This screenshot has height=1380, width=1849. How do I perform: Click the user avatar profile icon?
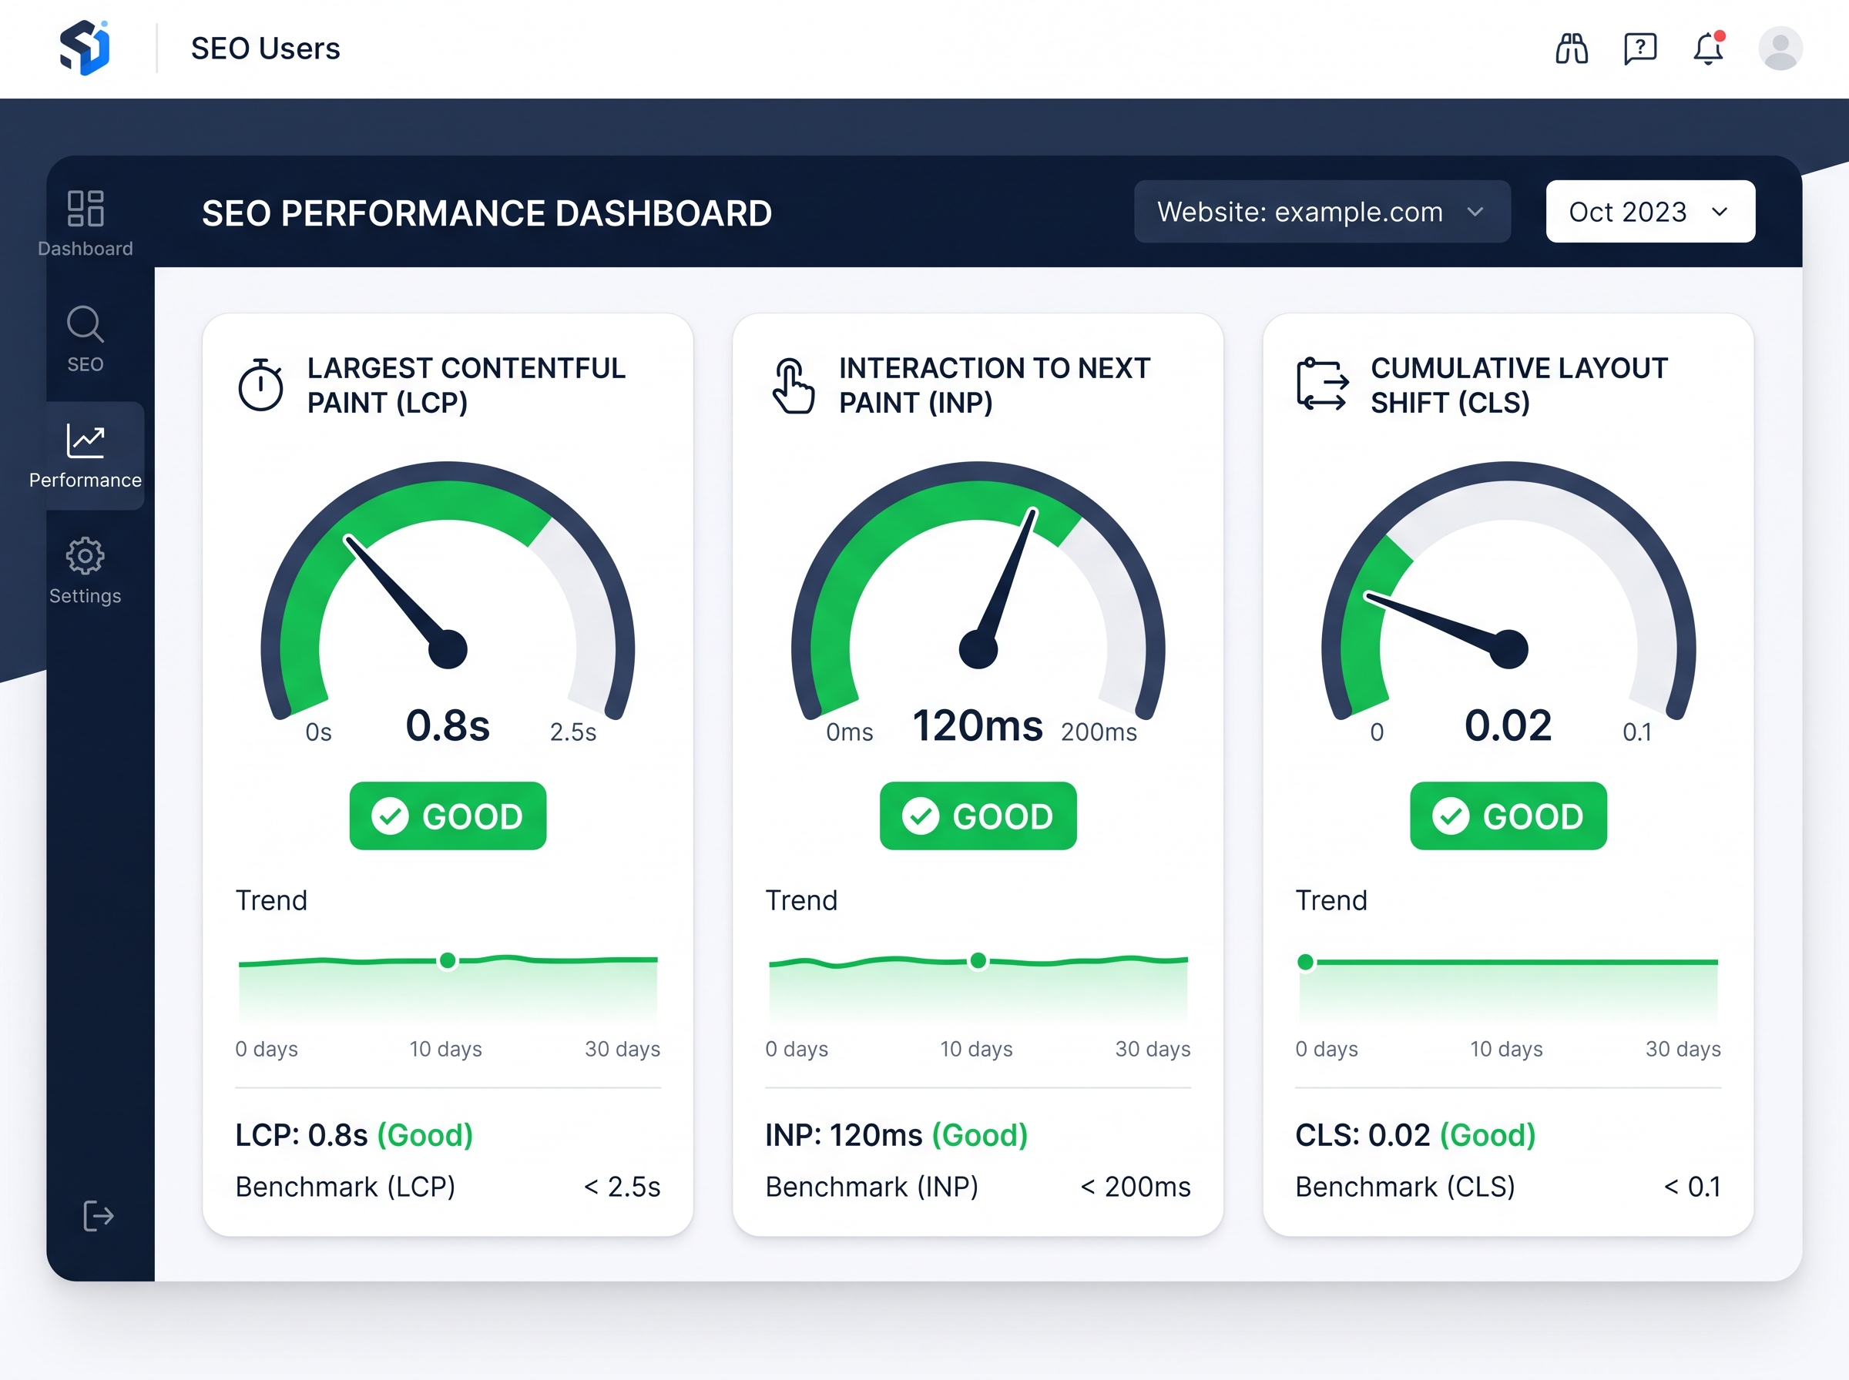[1780, 49]
